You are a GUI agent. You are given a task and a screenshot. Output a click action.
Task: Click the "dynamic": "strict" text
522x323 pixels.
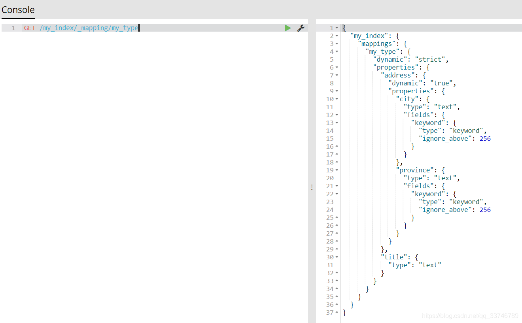coord(411,60)
